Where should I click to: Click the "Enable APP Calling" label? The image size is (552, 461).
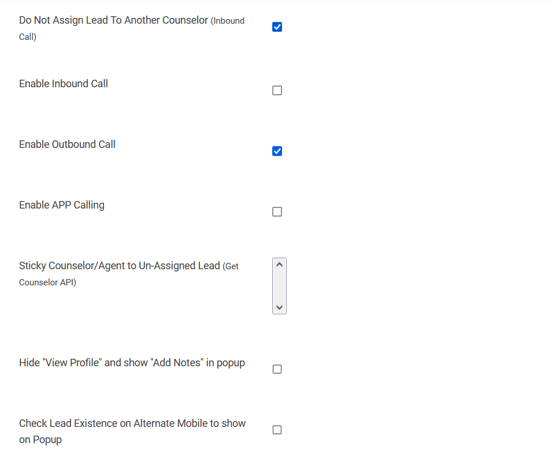[x=62, y=205]
